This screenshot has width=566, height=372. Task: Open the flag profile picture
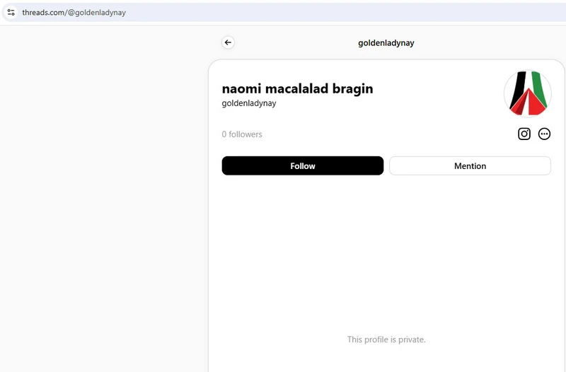527,93
